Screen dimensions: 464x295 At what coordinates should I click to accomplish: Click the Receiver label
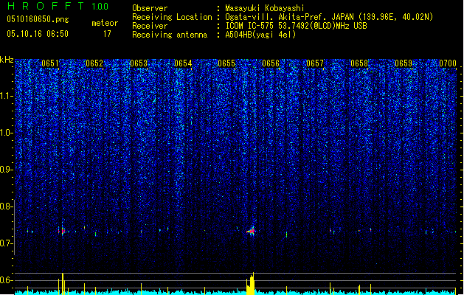(x=150, y=26)
